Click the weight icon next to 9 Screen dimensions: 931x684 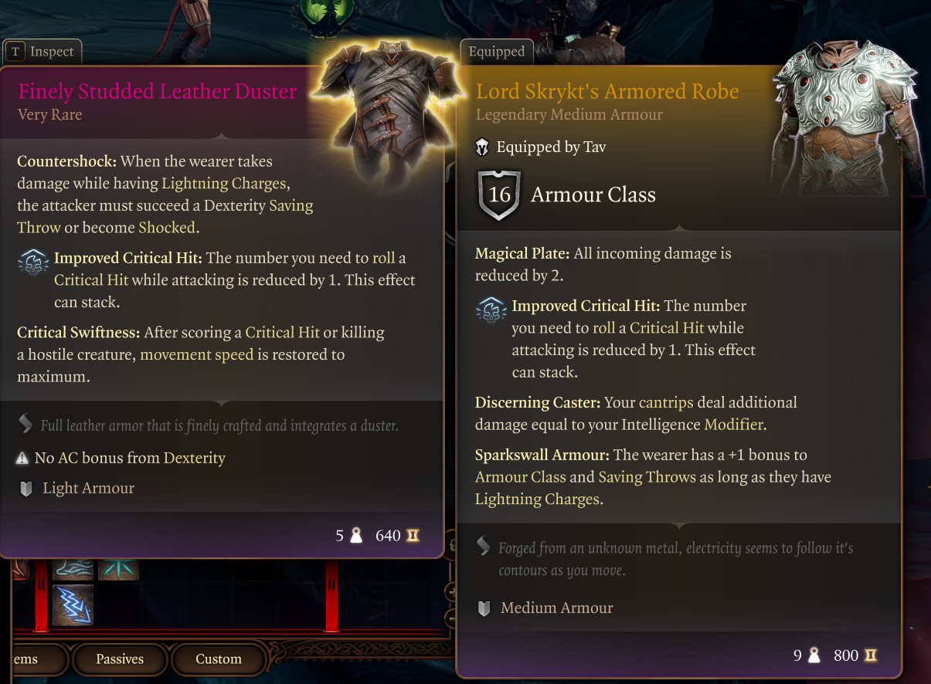pos(814,655)
